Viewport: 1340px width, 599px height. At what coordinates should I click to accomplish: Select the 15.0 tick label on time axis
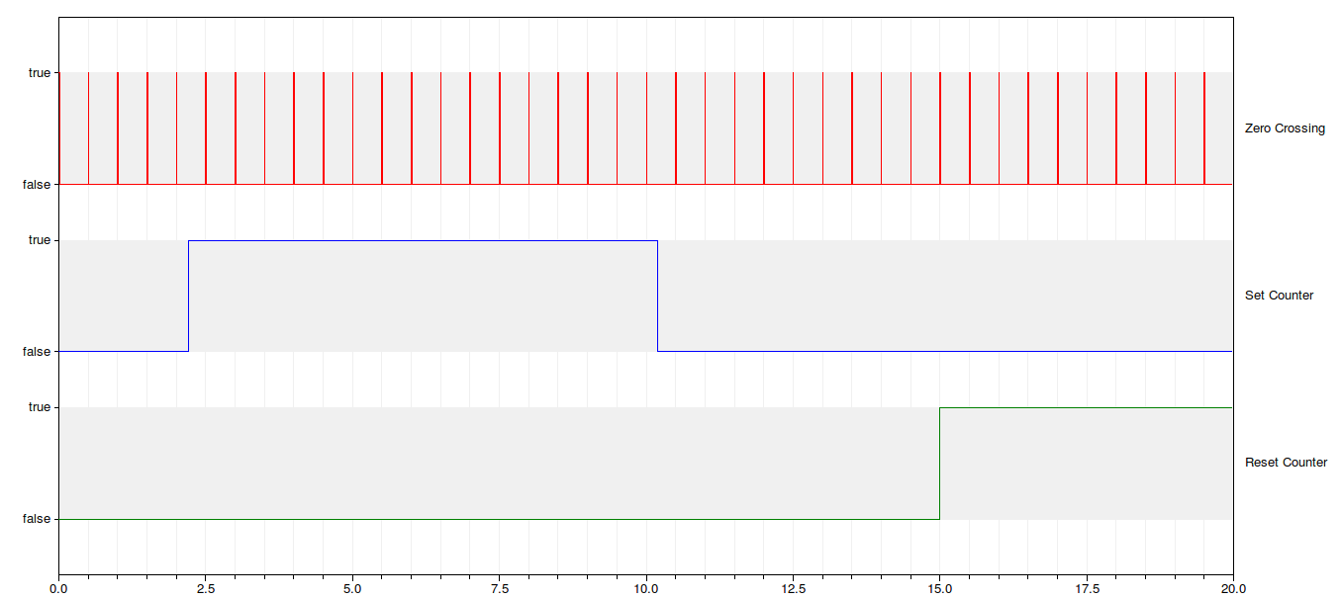[x=939, y=588]
